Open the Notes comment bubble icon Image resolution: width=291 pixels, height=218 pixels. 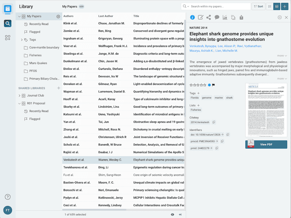pos(217,17)
